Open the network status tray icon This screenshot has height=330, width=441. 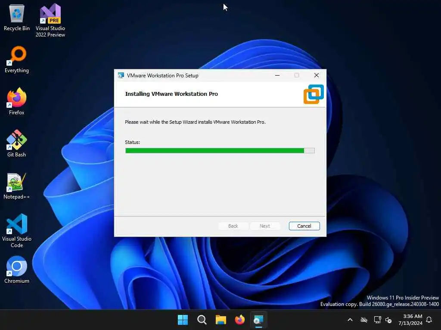pos(377,320)
